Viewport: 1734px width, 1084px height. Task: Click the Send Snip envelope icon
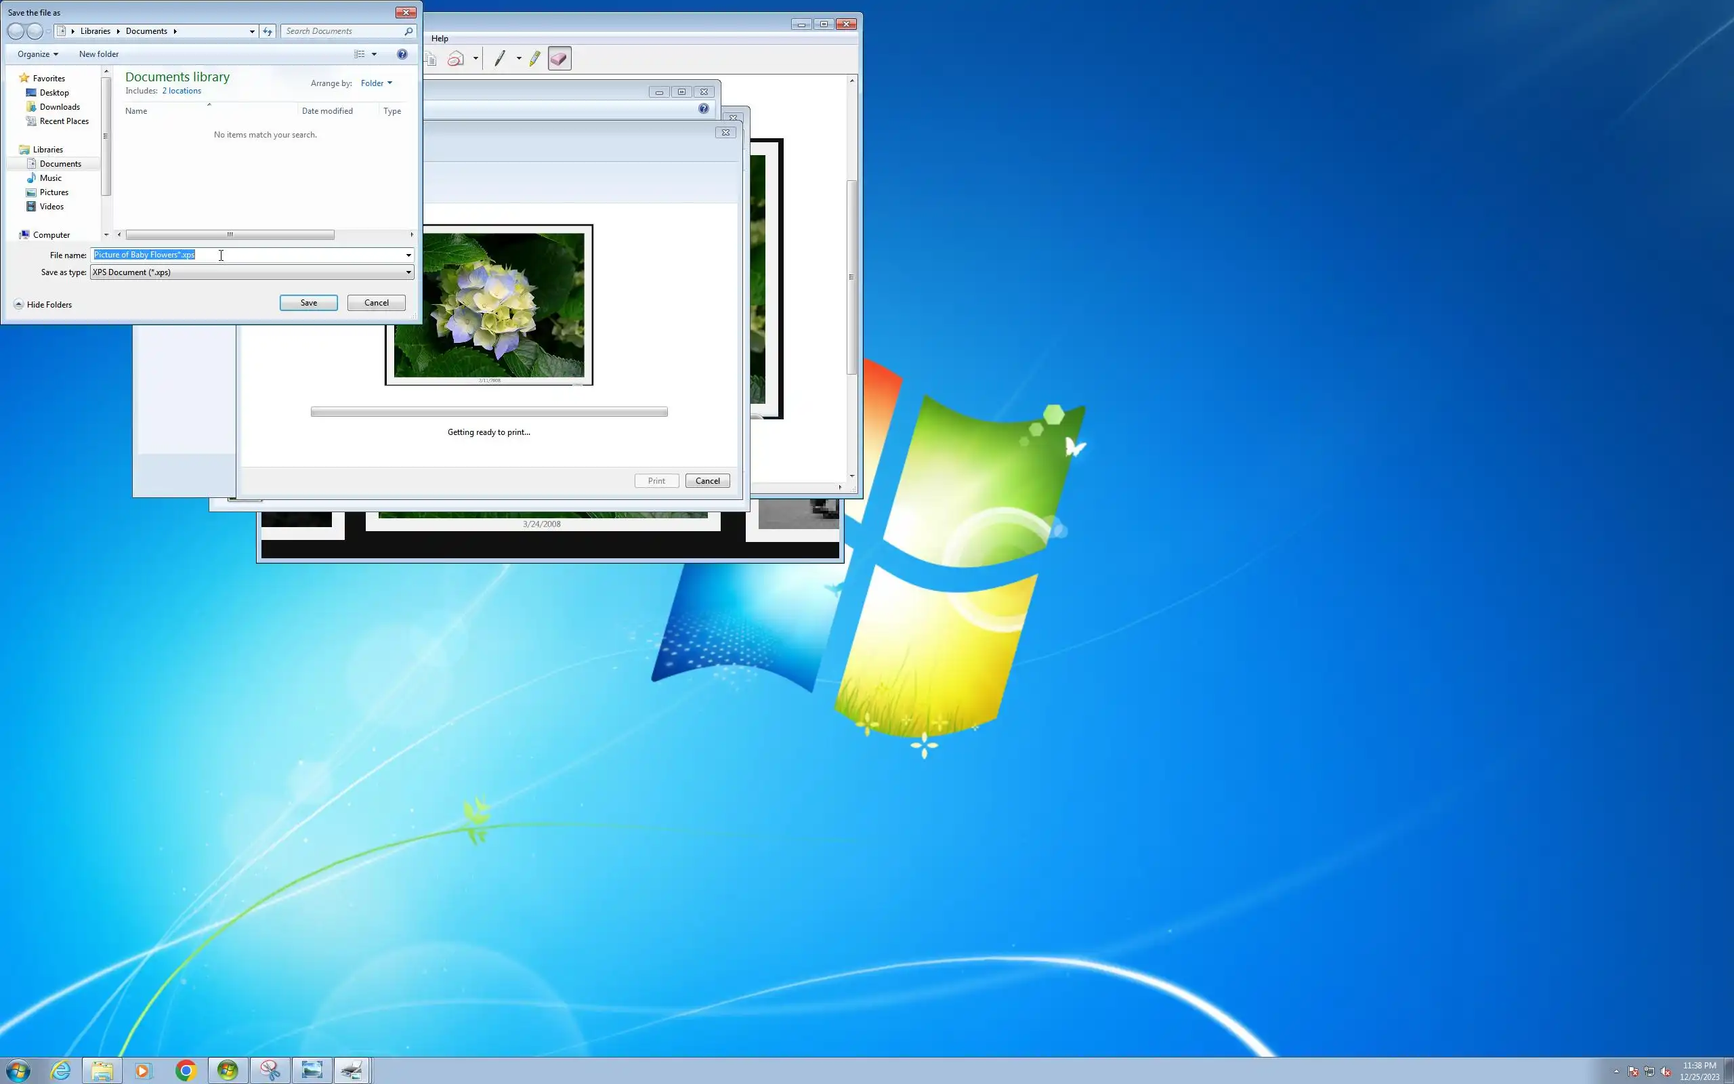click(x=456, y=59)
